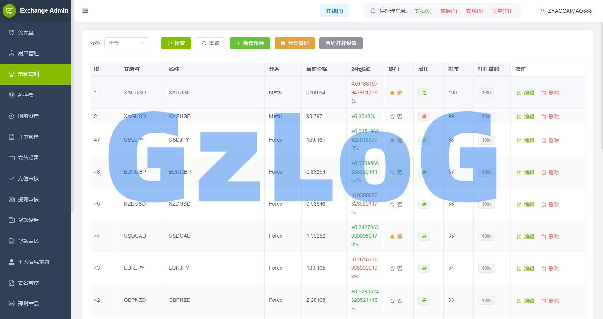Delete the GBPNZD row

[550, 301]
